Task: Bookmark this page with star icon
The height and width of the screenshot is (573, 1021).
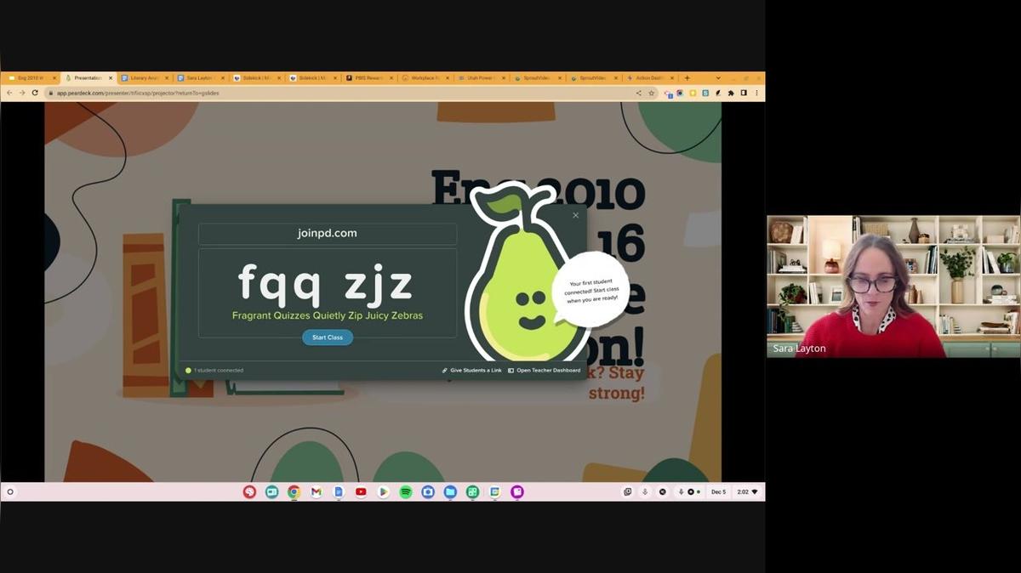Action: (652, 93)
